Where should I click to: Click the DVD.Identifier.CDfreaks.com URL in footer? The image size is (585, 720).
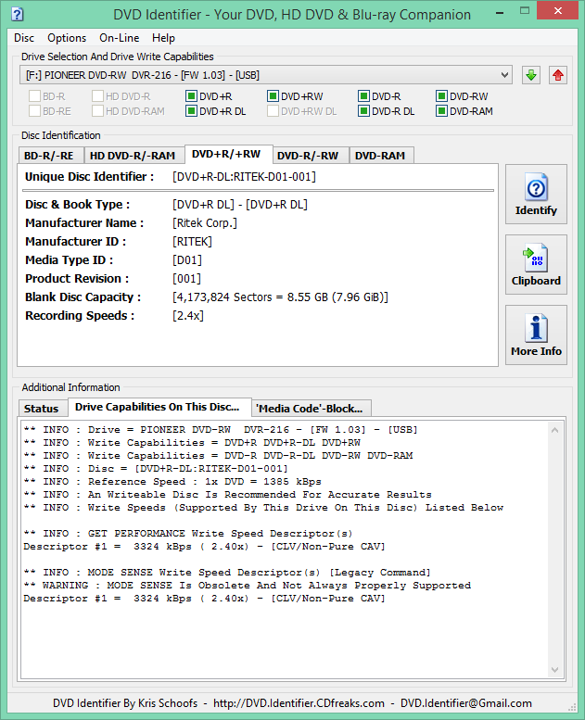[x=299, y=703]
